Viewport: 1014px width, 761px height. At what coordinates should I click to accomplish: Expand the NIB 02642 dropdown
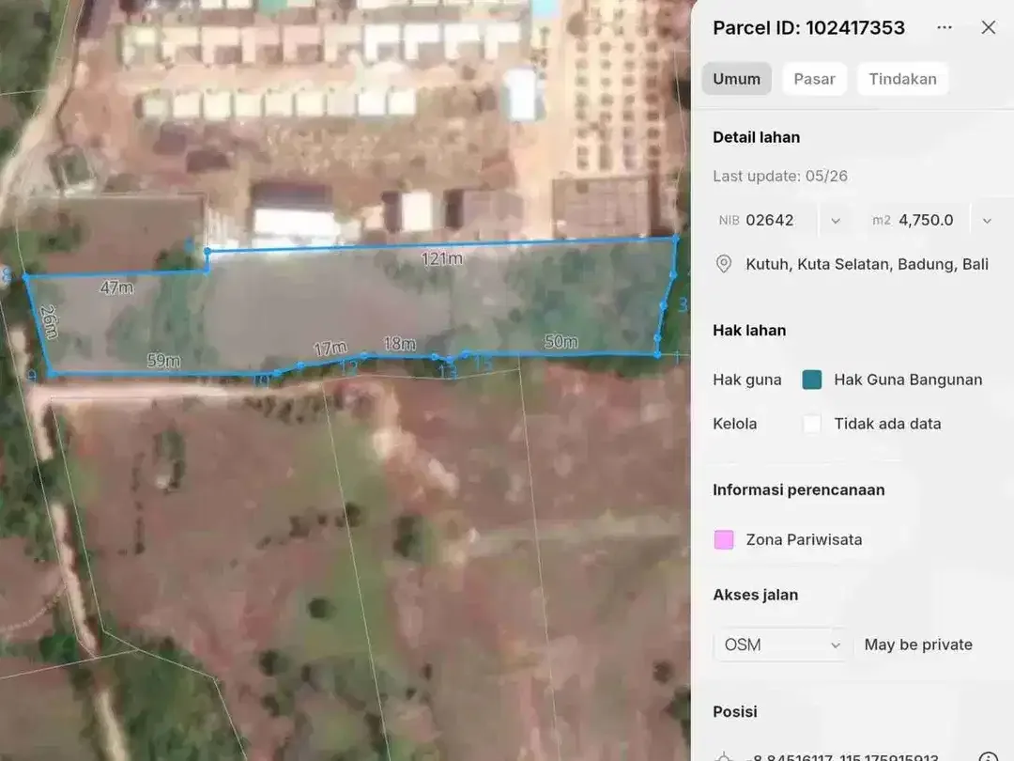pyautogui.click(x=836, y=221)
